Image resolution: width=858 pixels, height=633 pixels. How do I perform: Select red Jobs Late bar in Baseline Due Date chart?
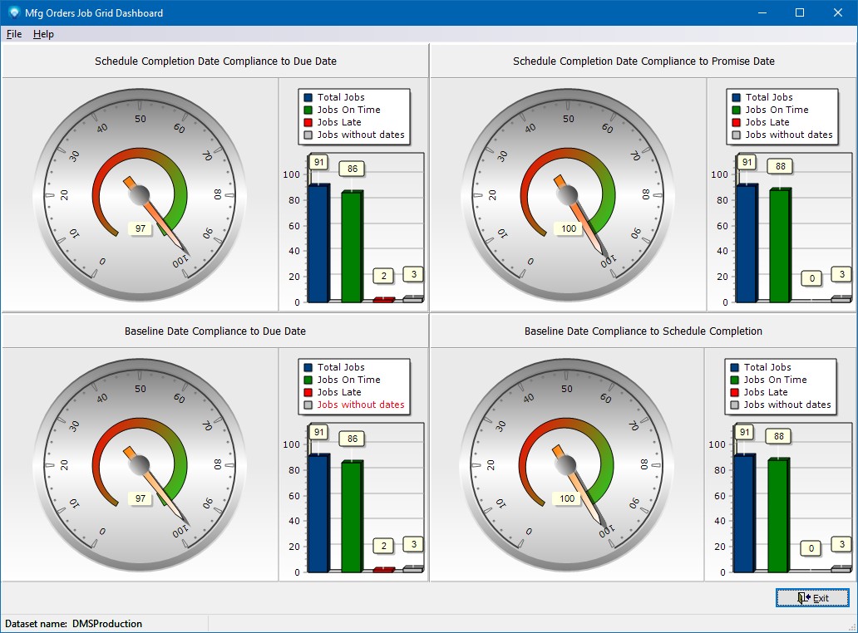382,570
